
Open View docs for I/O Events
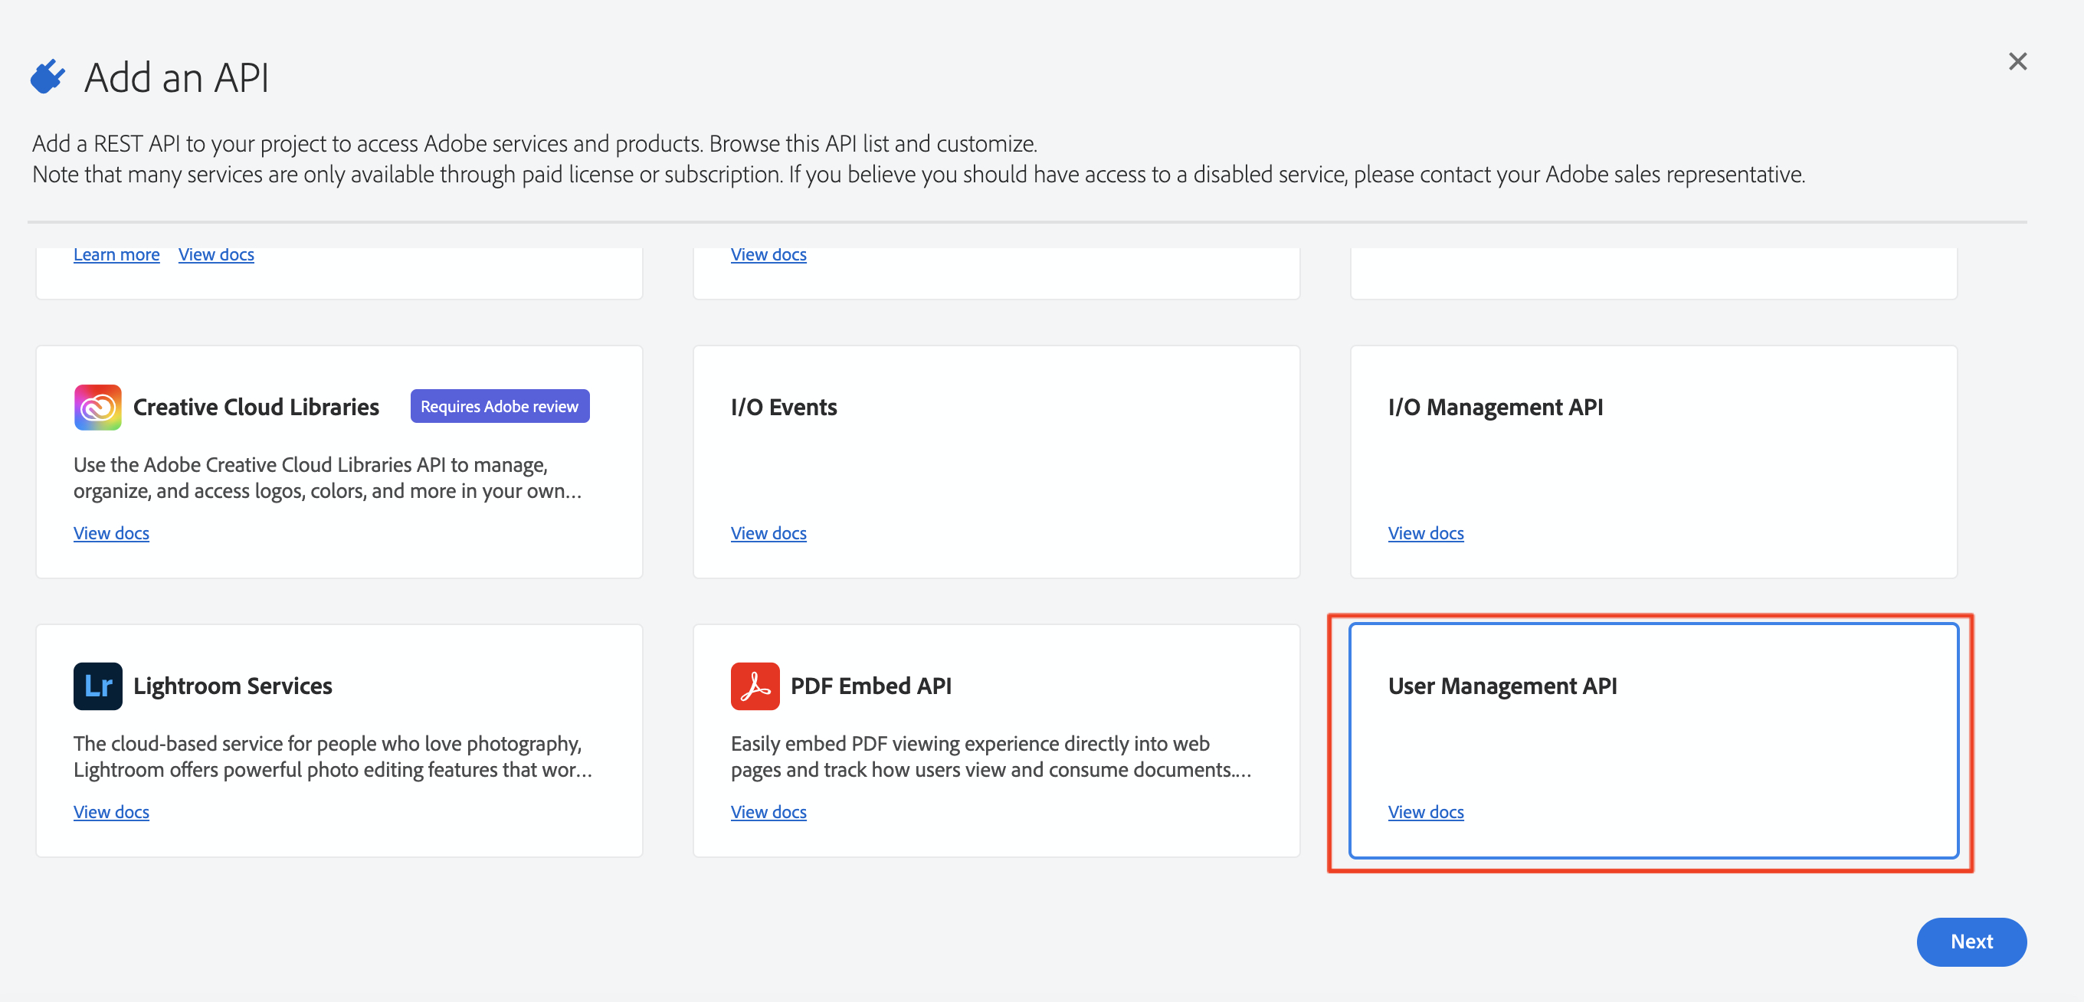point(768,533)
